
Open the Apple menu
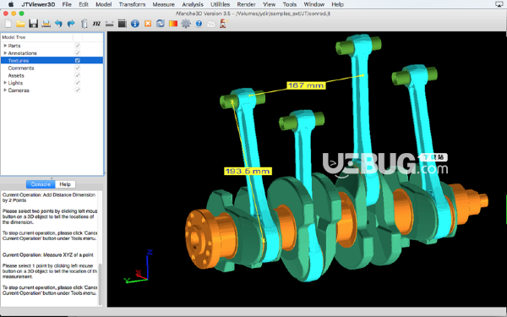tap(11, 4)
